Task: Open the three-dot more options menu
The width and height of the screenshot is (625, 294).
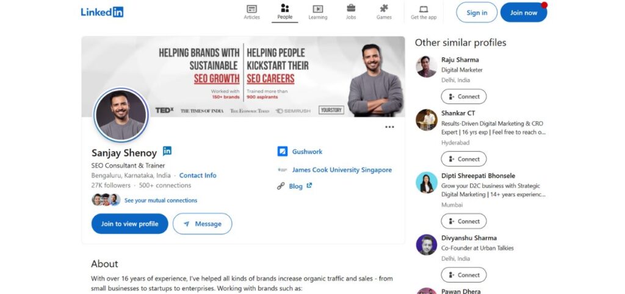Action: click(389, 127)
